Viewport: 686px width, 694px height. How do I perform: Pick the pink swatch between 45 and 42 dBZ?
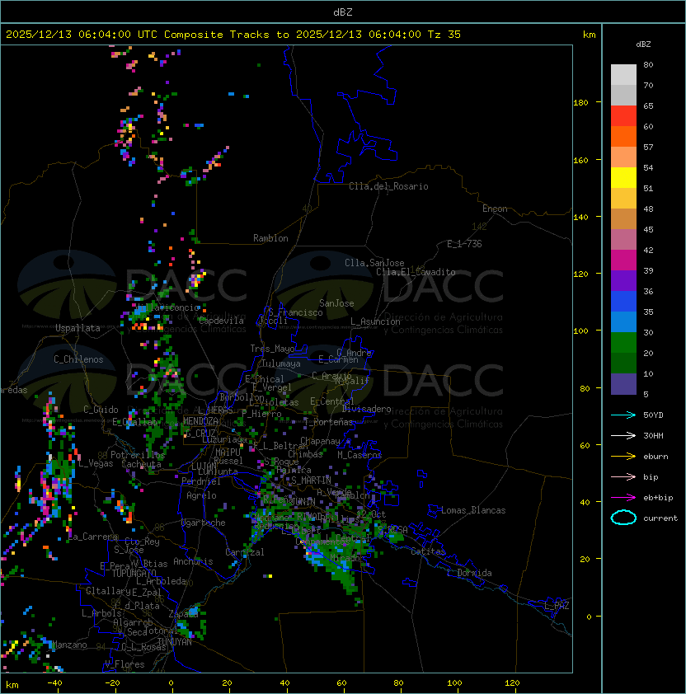(623, 240)
